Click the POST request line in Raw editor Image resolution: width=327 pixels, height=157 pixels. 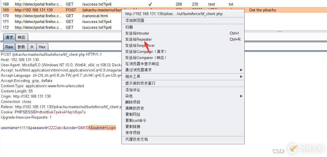coord(51,55)
